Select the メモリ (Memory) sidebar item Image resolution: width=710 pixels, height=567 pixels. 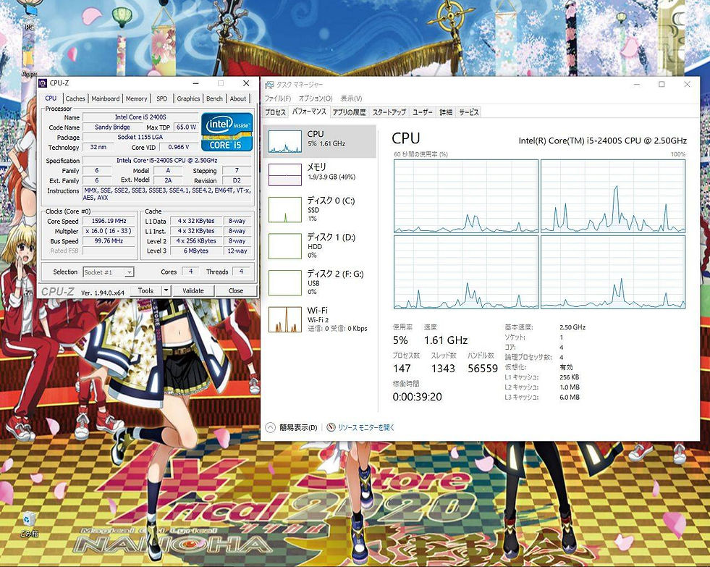point(320,175)
